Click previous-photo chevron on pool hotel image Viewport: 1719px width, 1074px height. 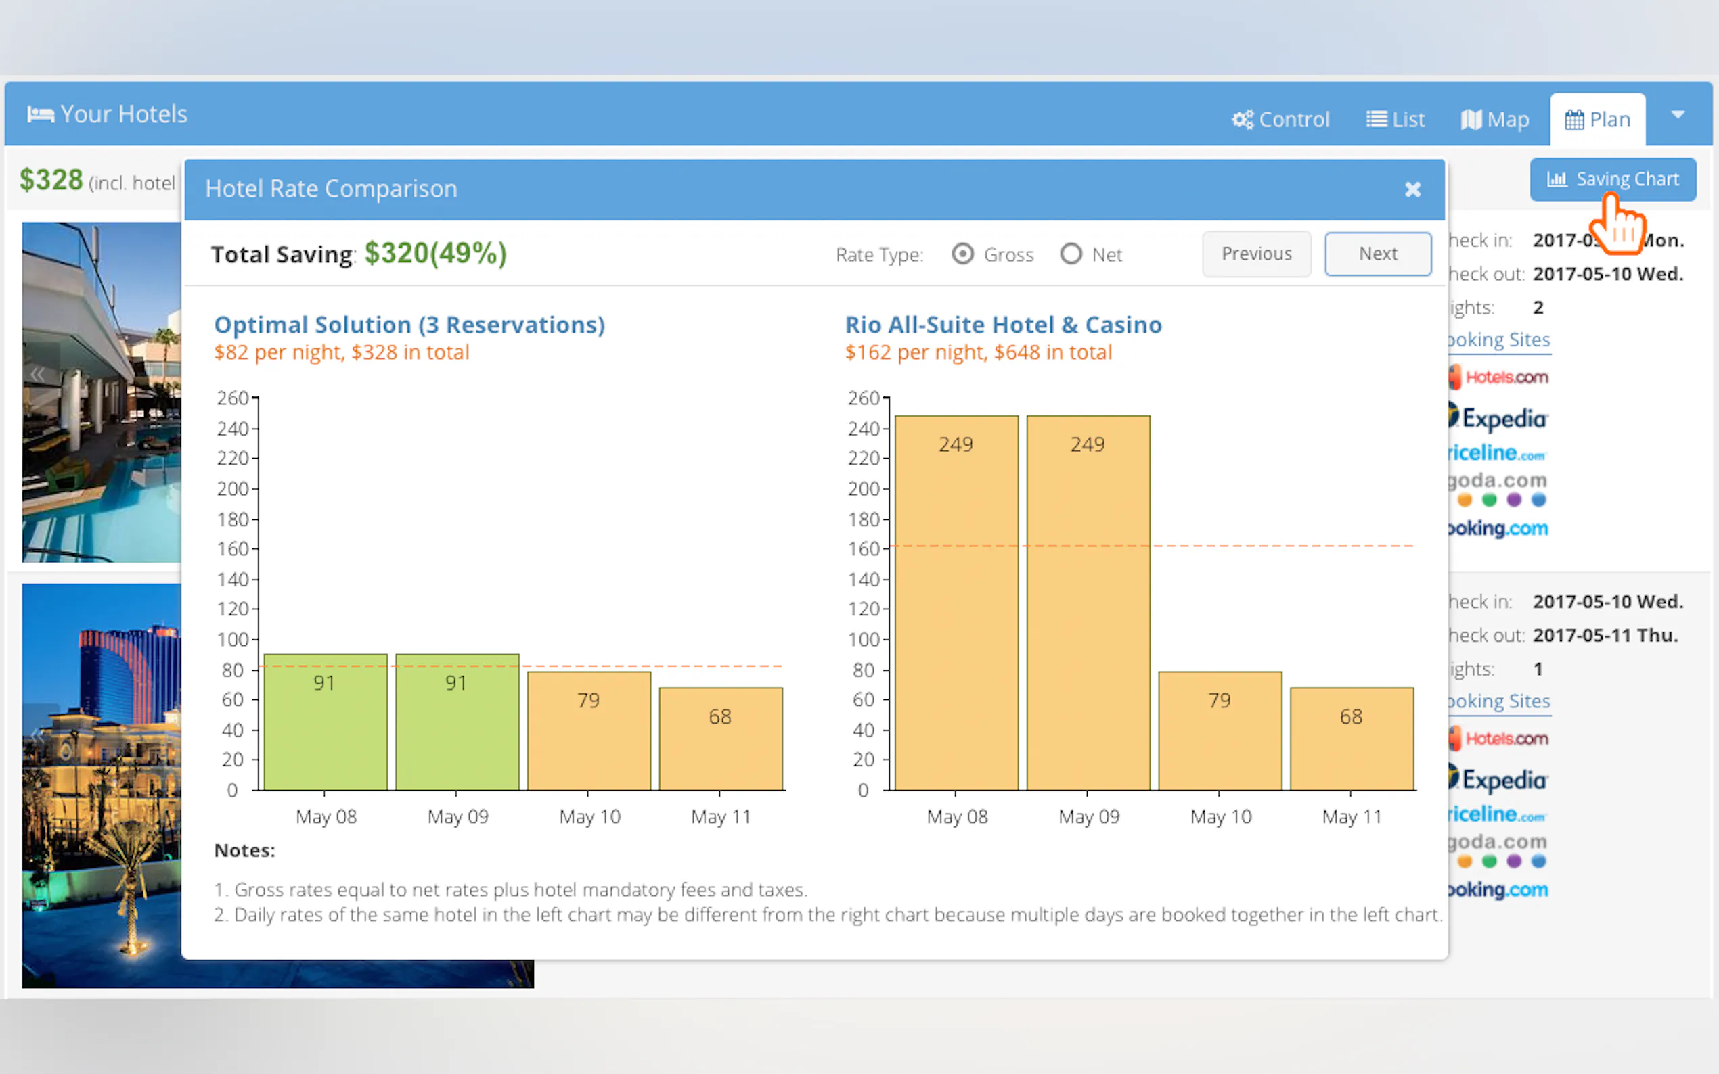38,374
